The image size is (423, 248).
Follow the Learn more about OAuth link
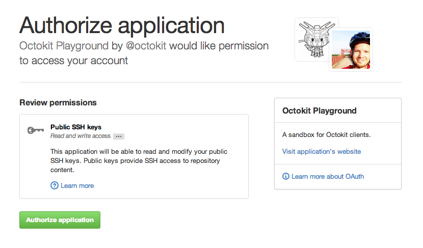point(328,176)
